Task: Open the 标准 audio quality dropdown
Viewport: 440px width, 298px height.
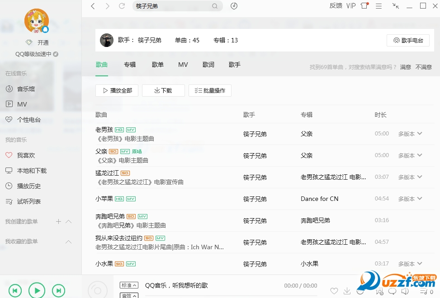Action: (129, 285)
